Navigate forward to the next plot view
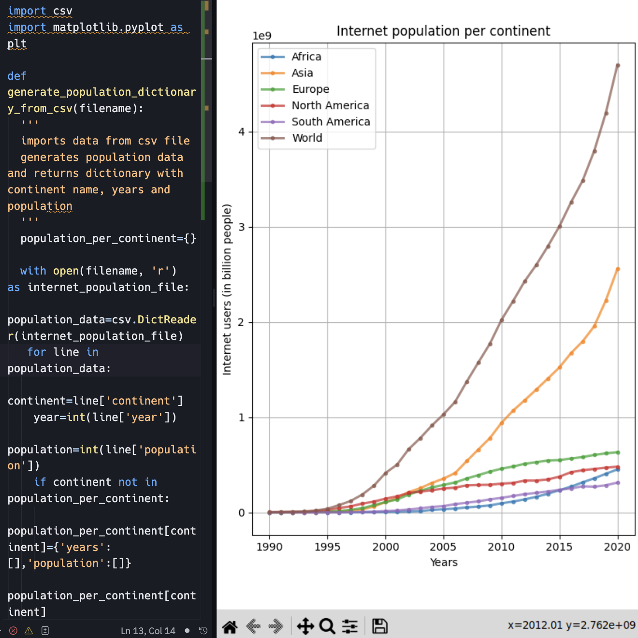This screenshot has height=638, width=638. click(276, 625)
